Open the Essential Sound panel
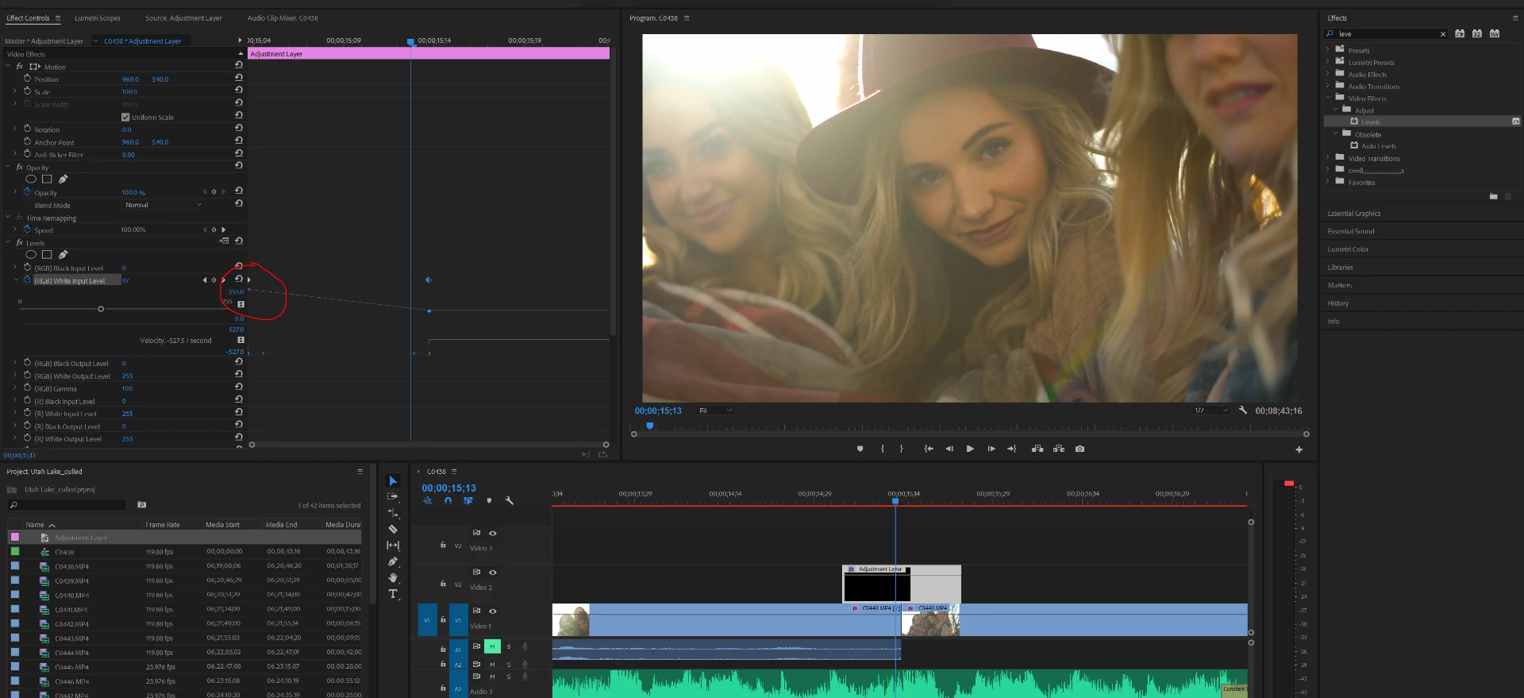The image size is (1524, 698). click(x=1351, y=232)
